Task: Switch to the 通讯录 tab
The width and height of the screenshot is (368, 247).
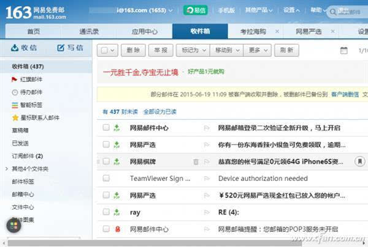Action: pos(89,31)
